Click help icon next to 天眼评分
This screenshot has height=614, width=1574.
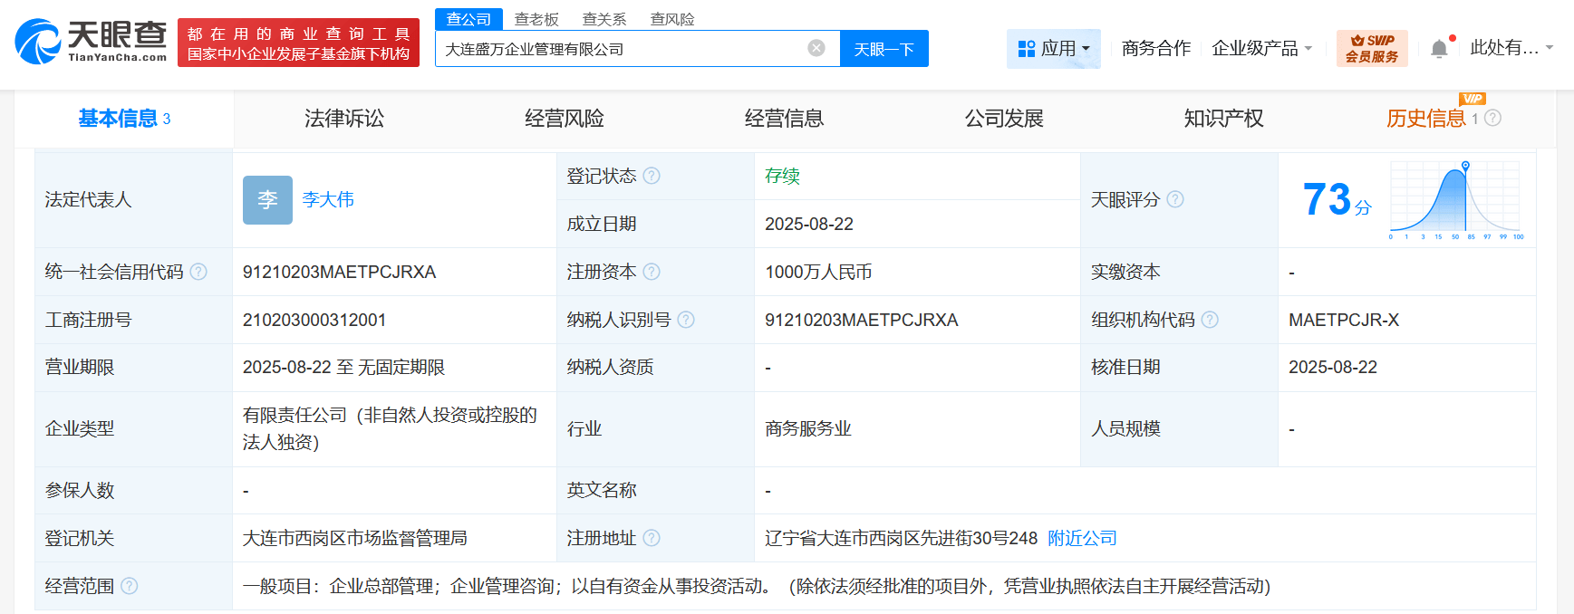click(1175, 199)
